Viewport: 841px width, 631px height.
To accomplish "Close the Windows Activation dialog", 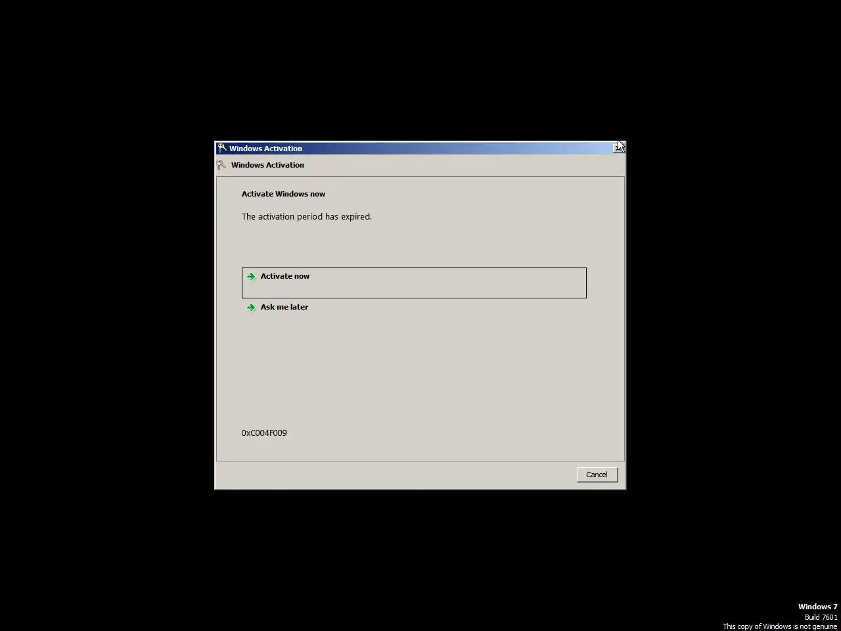I will point(618,149).
